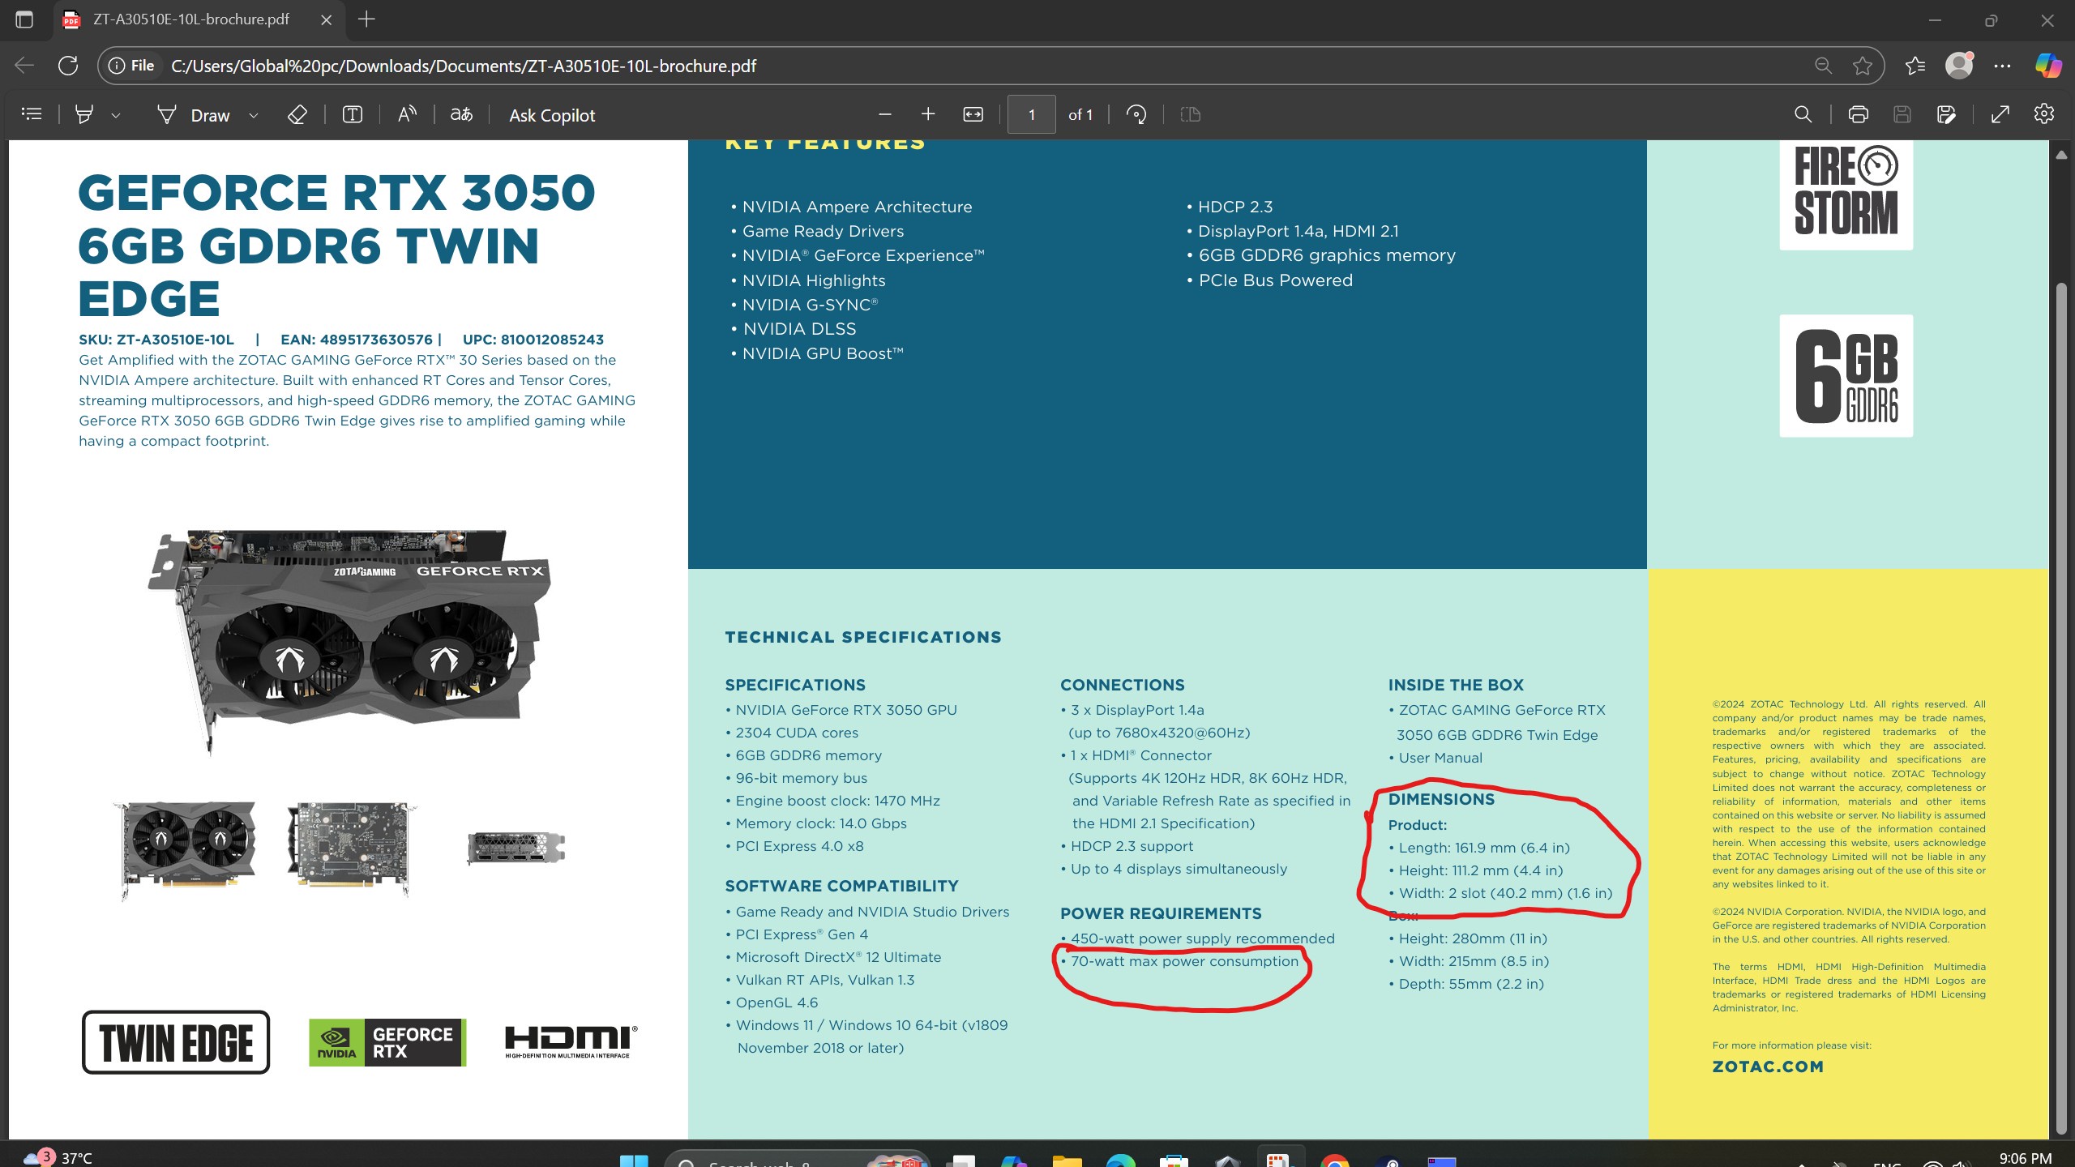The height and width of the screenshot is (1167, 2075).
Task: Add this page to favorites
Action: pyautogui.click(x=1863, y=66)
